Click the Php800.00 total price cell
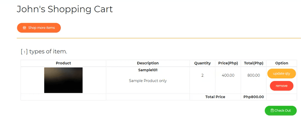 254,97
